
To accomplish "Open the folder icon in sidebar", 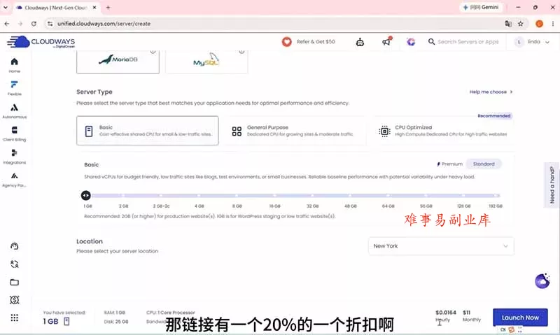I will tap(14, 283).
